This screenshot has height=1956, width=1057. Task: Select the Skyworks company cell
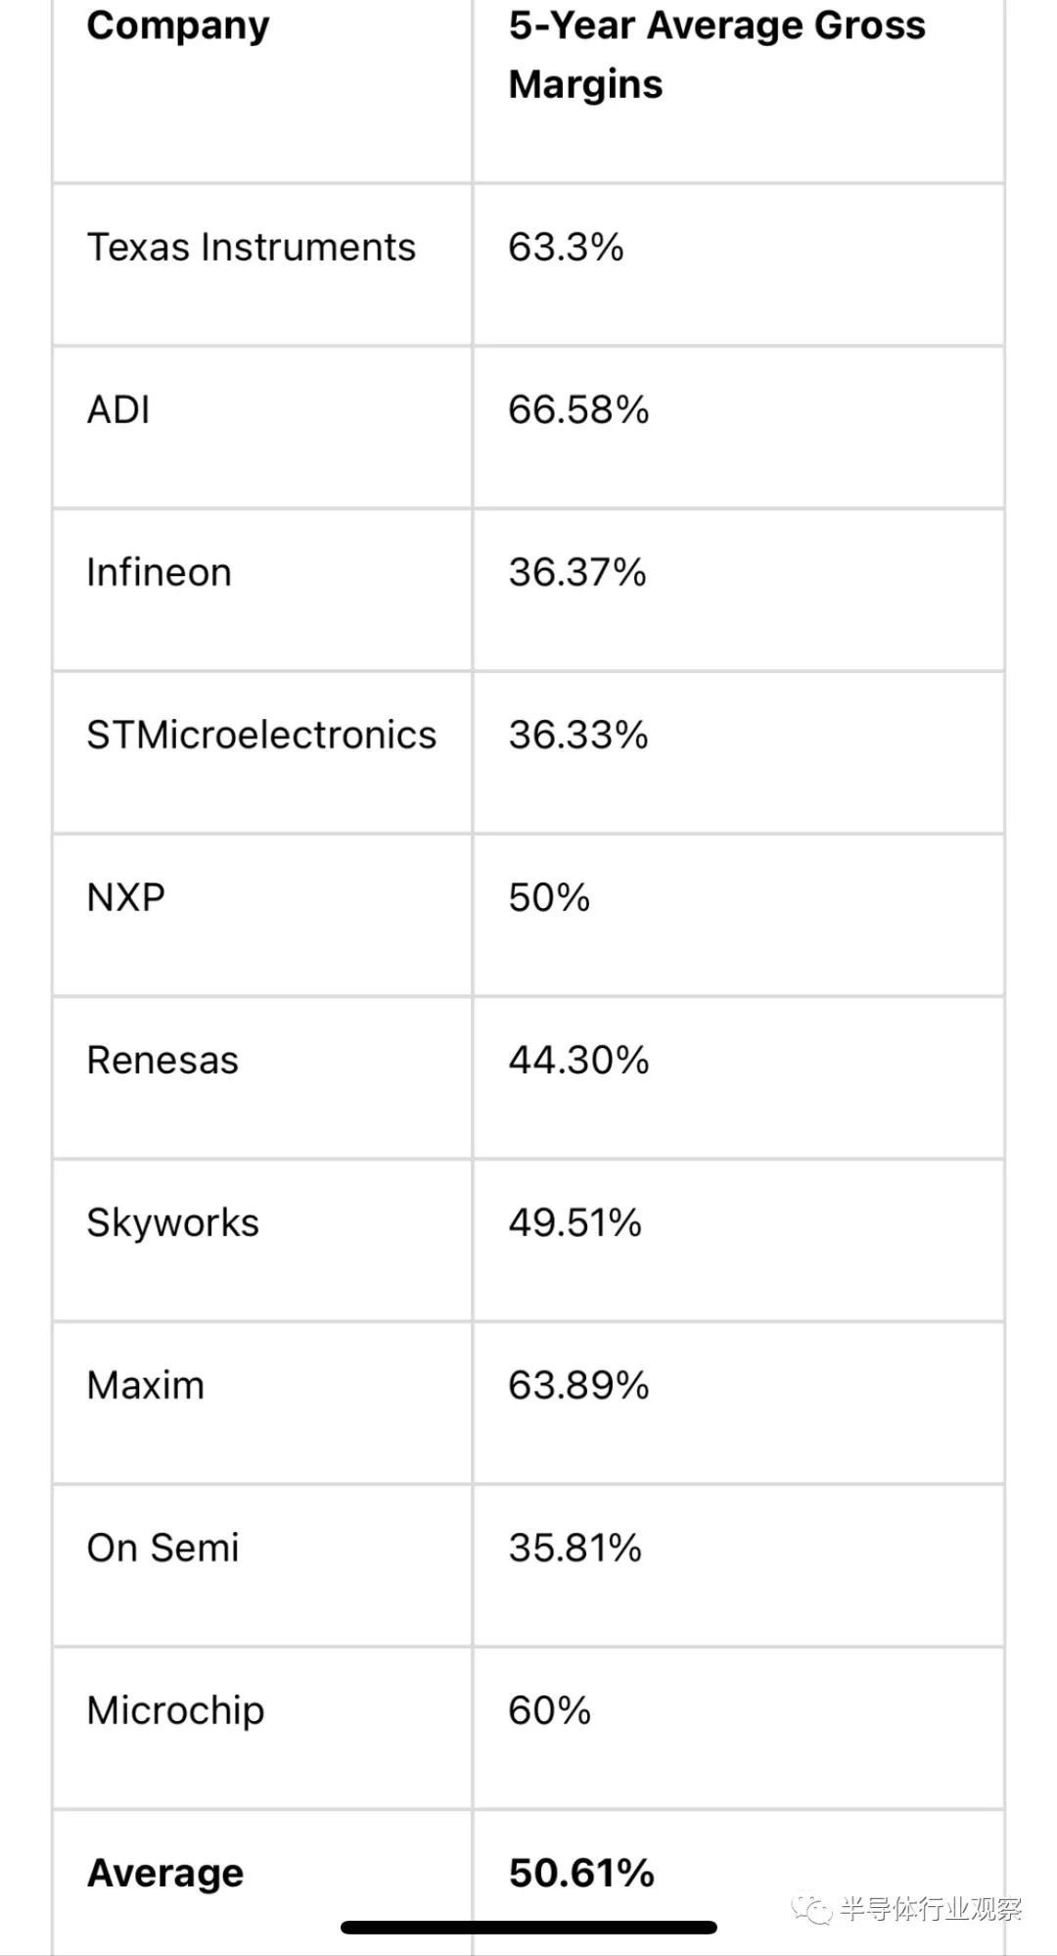point(172,1223)
